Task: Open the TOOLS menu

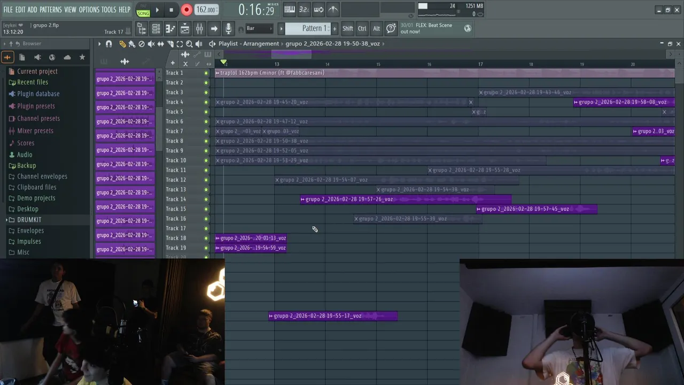Action: pyautogui.click(x=109, y=10)
